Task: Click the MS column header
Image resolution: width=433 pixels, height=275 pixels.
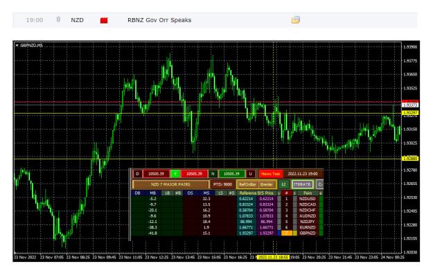Action: coord(206,193)
